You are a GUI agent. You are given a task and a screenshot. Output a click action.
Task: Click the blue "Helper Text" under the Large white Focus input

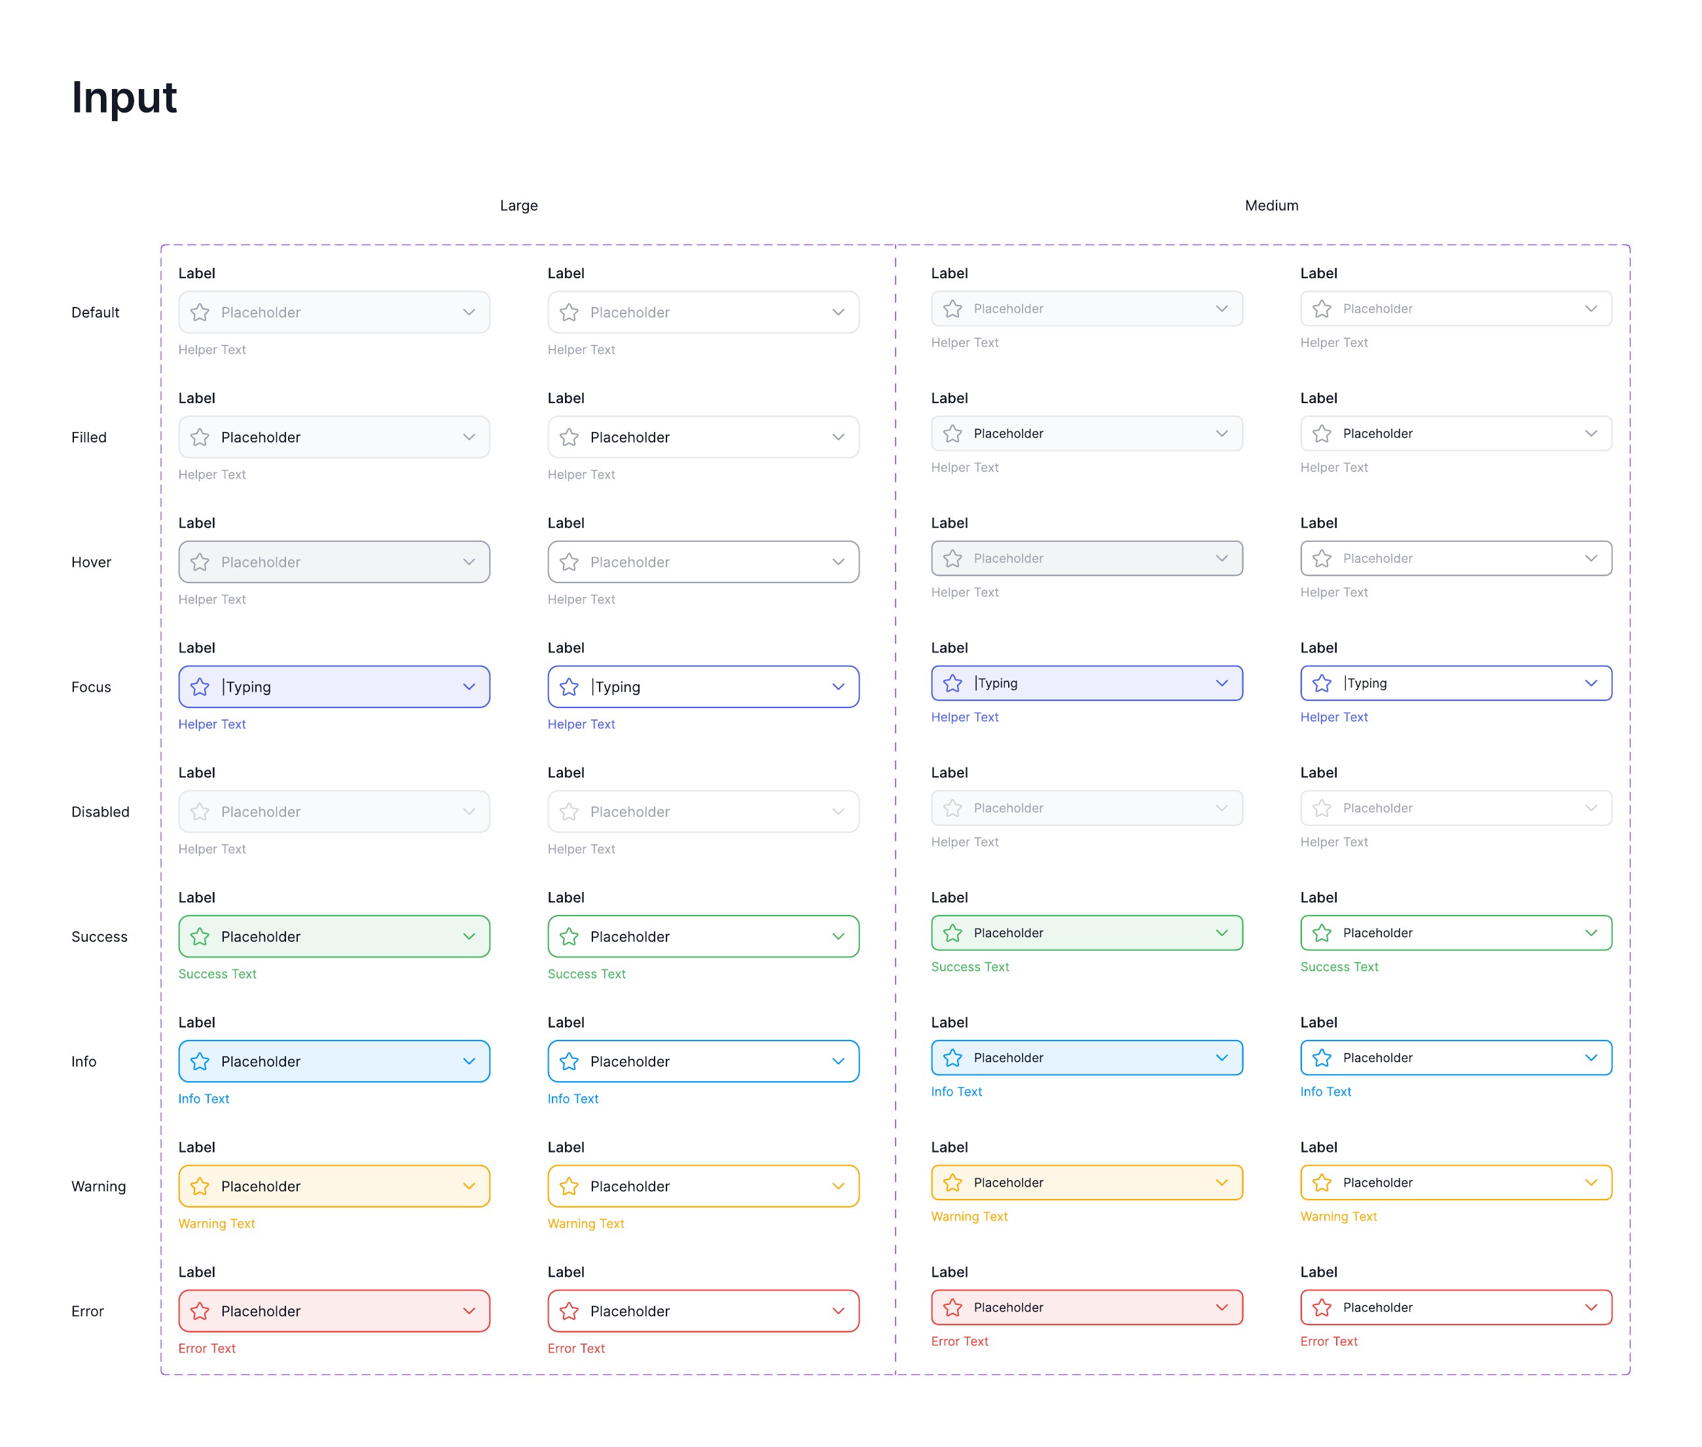[x=581, y=724]
